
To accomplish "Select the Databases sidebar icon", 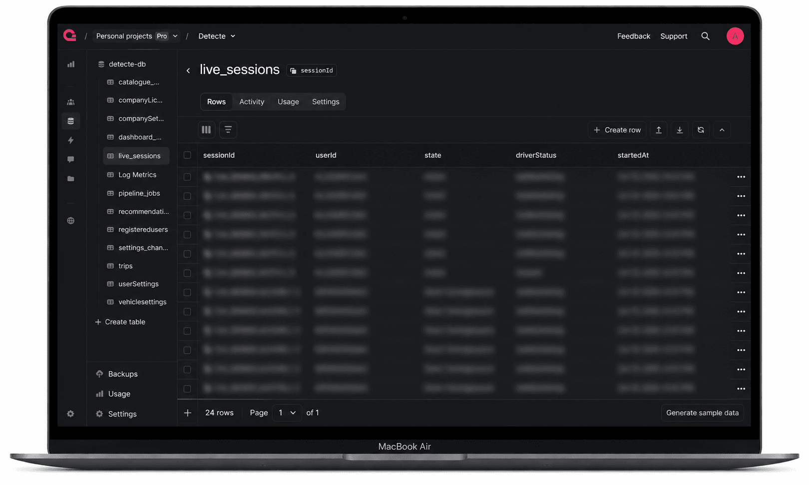I will tap(71, 121).
